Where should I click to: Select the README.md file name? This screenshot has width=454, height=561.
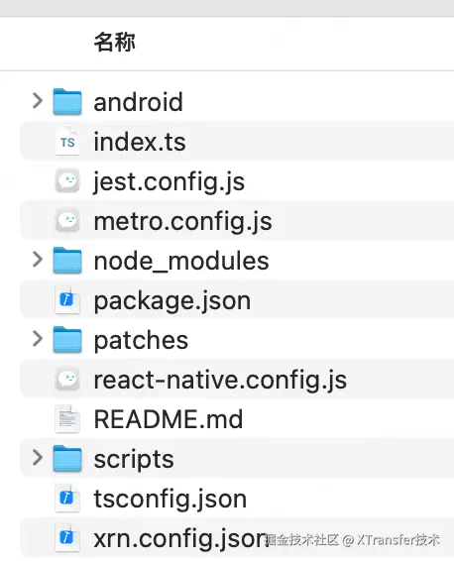(x=169, y=419)
